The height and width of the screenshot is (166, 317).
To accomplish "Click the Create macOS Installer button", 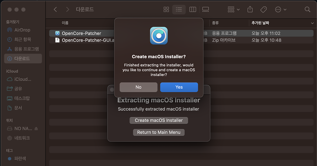I will (159, 120).
